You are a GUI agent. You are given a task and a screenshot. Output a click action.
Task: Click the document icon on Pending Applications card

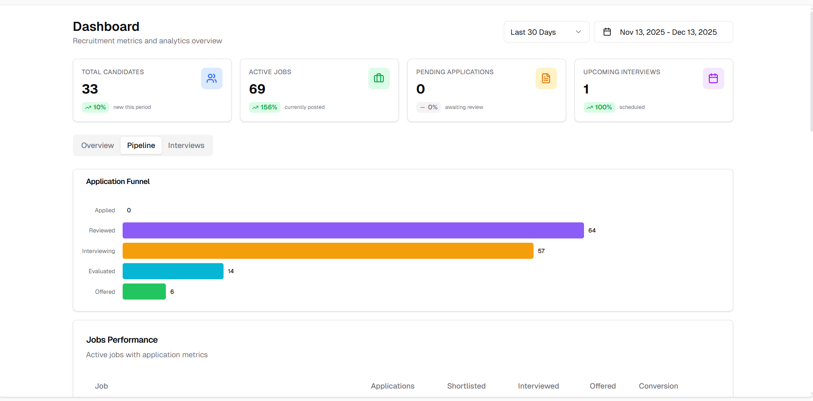tap(546, 78)
